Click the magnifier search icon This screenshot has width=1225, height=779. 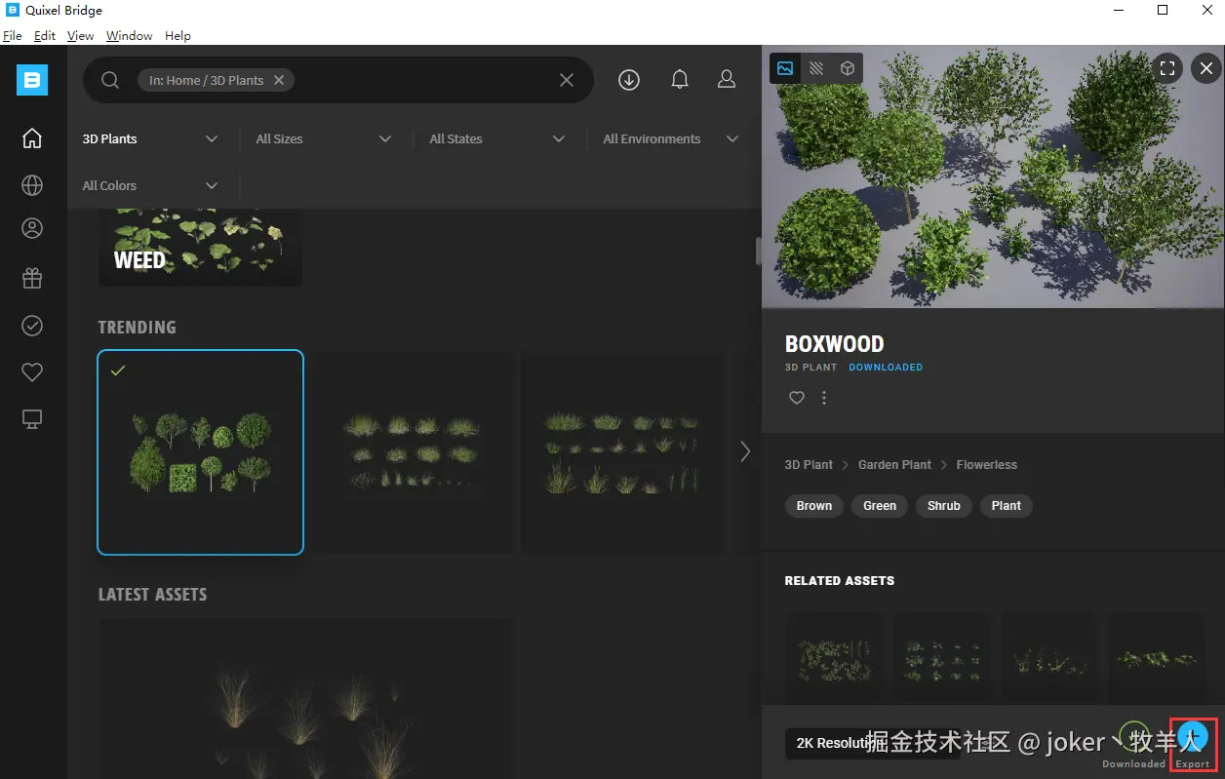click(x=110, y=80)
